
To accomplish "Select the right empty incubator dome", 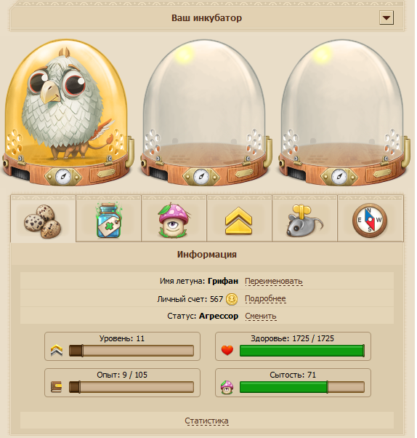I will 344,112.
